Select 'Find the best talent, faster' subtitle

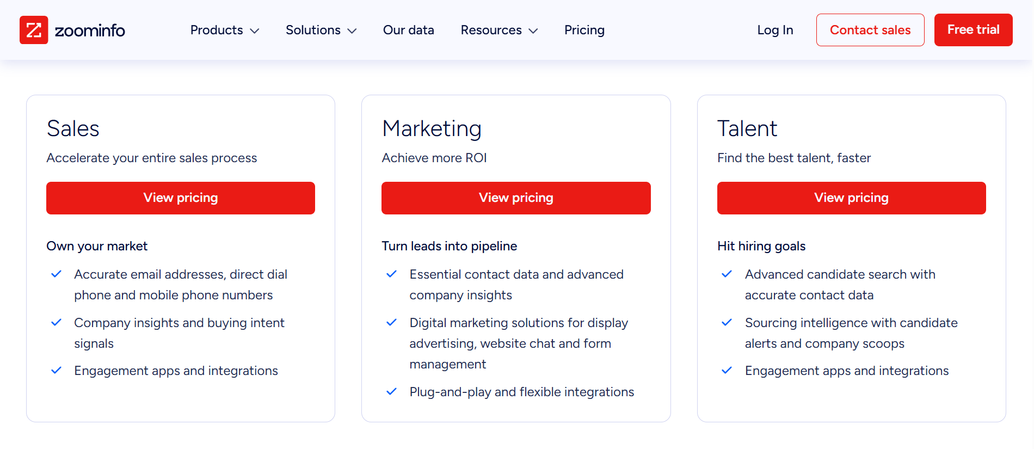coord(794,158)
